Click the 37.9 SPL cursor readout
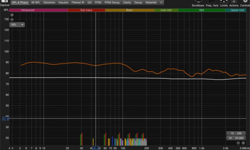 (x=5, y=119)
